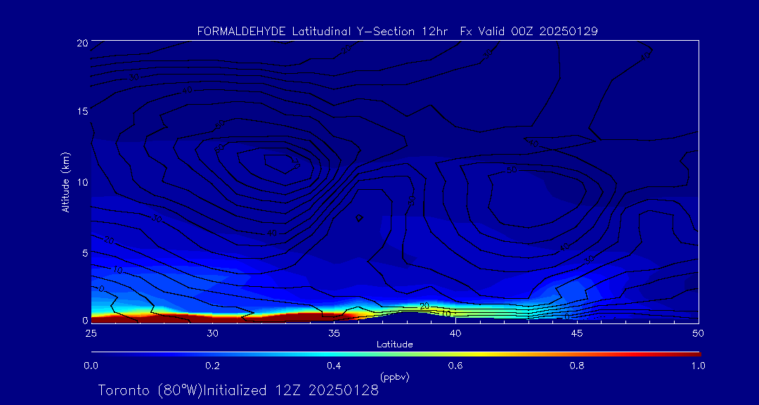Click the colorbar label 0.8
The width and height of the screenshot is (759, 405).
pyautogui.click(x=578, y=366)
